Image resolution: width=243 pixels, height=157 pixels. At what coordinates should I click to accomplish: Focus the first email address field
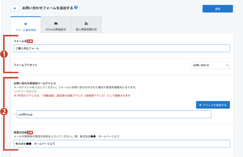[114, 114]
